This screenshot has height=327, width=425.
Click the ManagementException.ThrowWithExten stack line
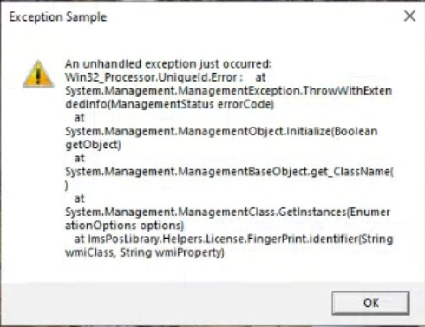pyautogui.click(x=229, y=91)
